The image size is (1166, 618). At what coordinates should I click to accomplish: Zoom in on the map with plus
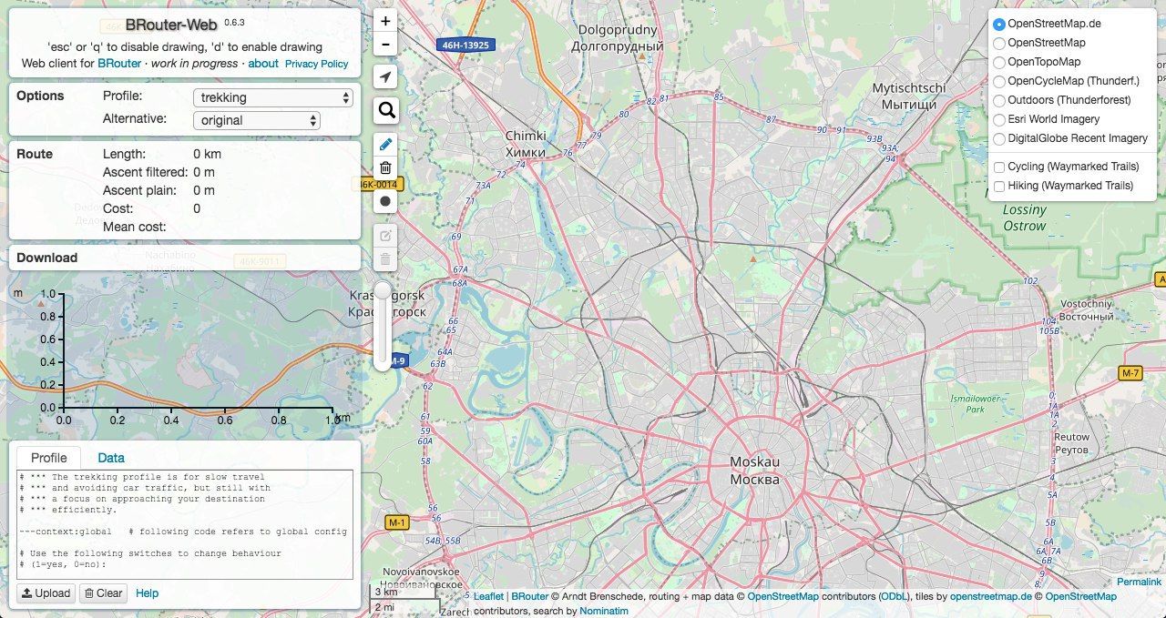[x=386, y=21]
